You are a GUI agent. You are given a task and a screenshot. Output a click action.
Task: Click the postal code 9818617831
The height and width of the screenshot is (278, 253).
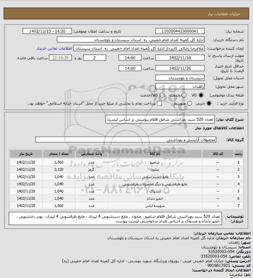coord(218,265)
